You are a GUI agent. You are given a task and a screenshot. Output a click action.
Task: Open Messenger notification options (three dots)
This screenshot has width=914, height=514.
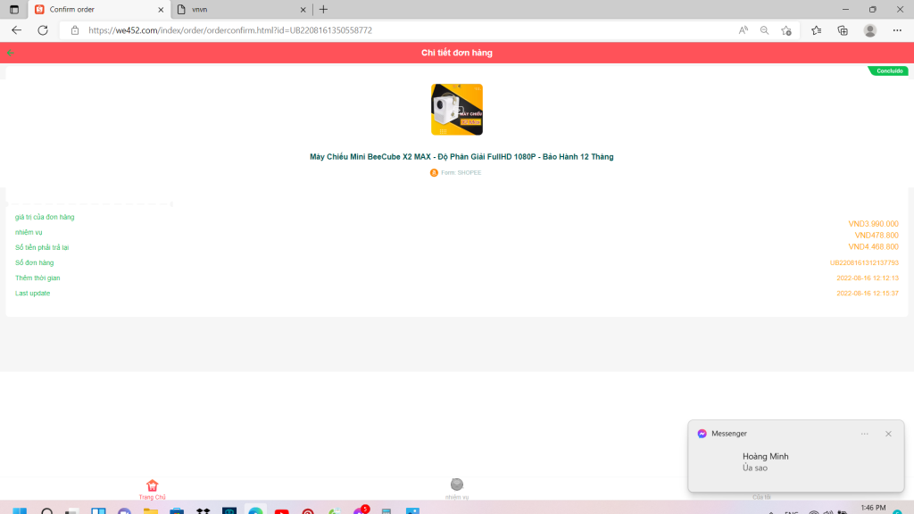tap(864, 434)
